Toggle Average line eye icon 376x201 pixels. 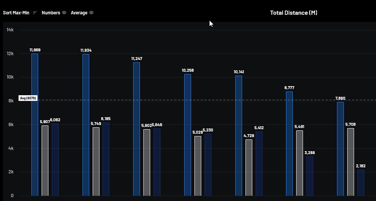(x=92, y=13)
